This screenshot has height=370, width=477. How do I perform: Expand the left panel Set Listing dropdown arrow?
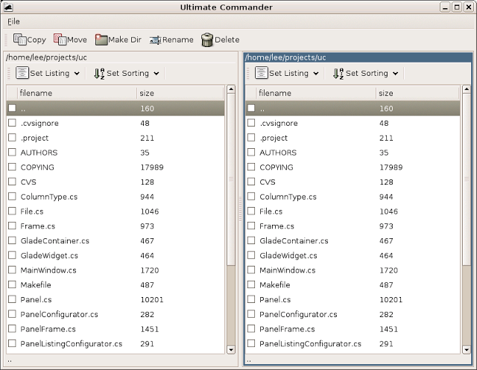pyautogui.click(x=77, y=74)
